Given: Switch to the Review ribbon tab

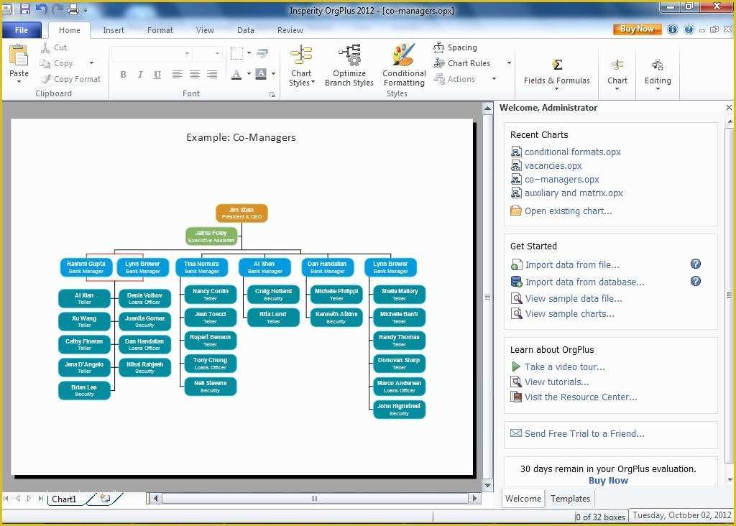Looking at the screenshot, I should (290, 30).
